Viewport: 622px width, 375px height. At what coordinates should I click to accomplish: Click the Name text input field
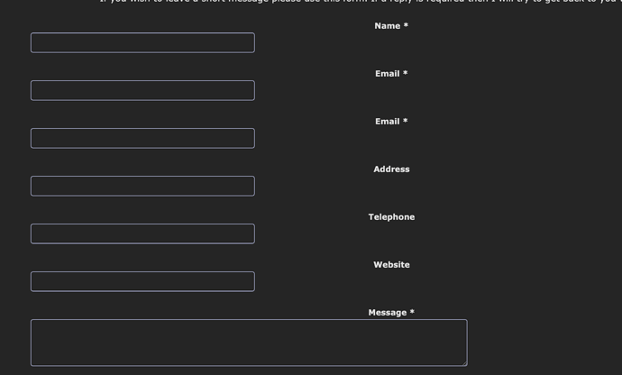142,42
